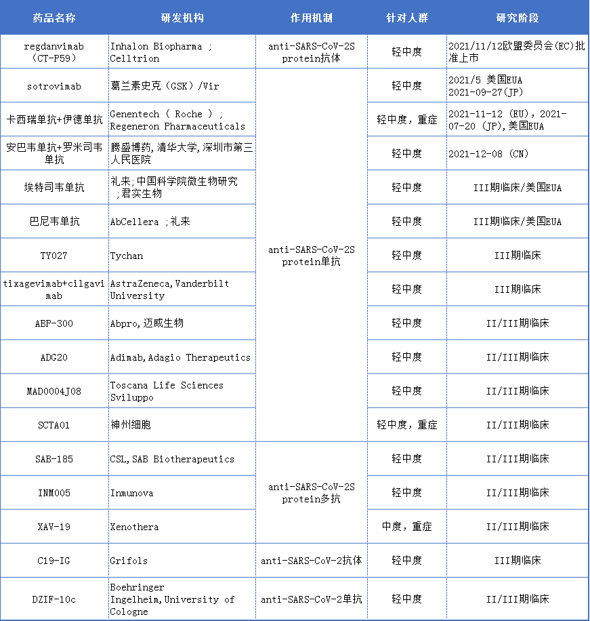This screenshot has width=590, height=621.
Task: Select the anti-SARS-CoV-2单抗 mechanism cell
Action: point(312,599)
